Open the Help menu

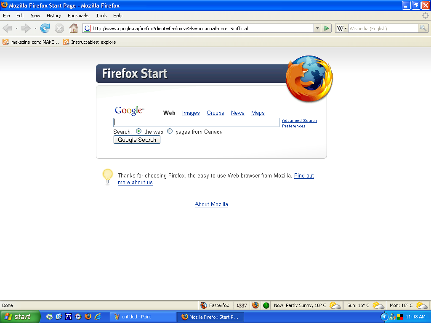[118, 16]
